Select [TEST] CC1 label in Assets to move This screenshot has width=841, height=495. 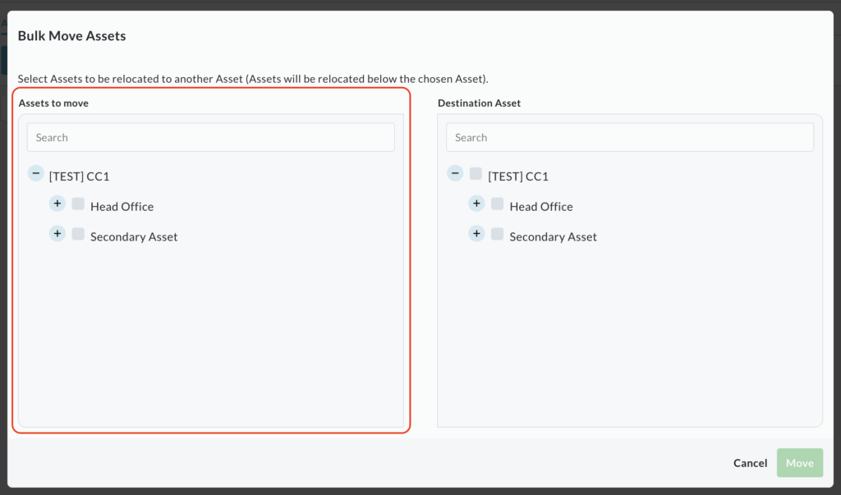point(79,176)
